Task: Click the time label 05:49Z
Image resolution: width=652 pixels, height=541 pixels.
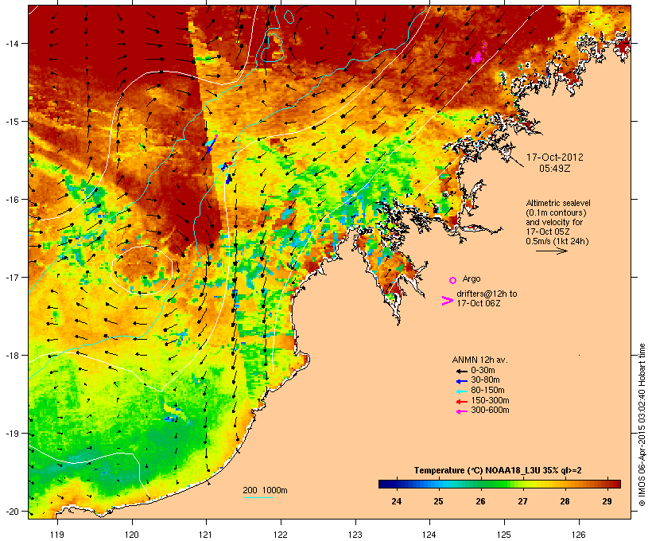Action: [555, 169]
